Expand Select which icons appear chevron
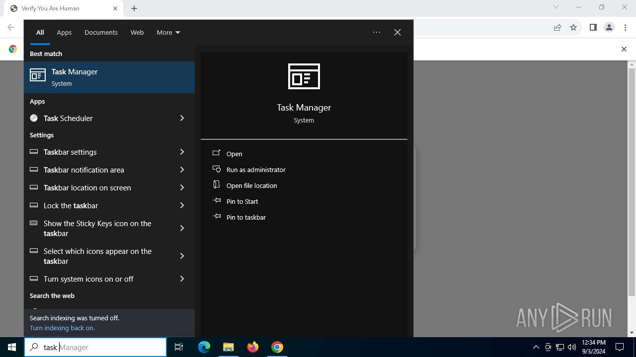The height and width of the screenshot is (357, 636). tap(182, 256)
